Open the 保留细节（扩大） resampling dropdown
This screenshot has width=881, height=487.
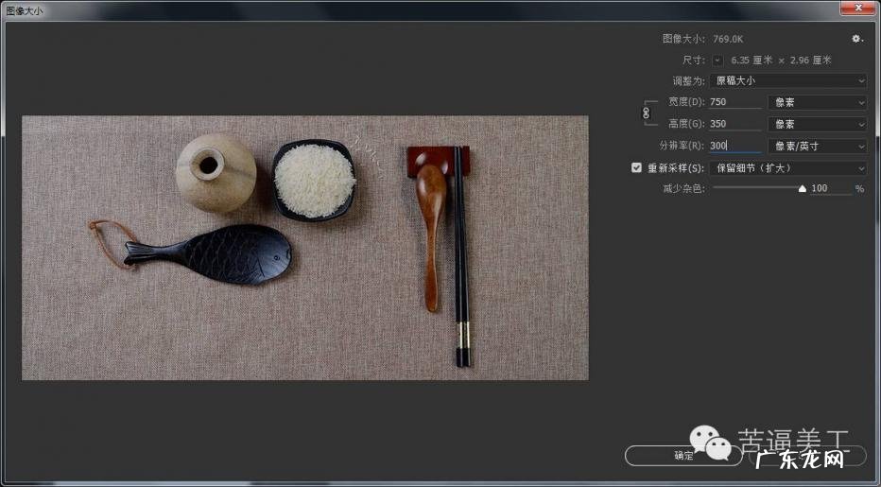(x=788, y=168)
